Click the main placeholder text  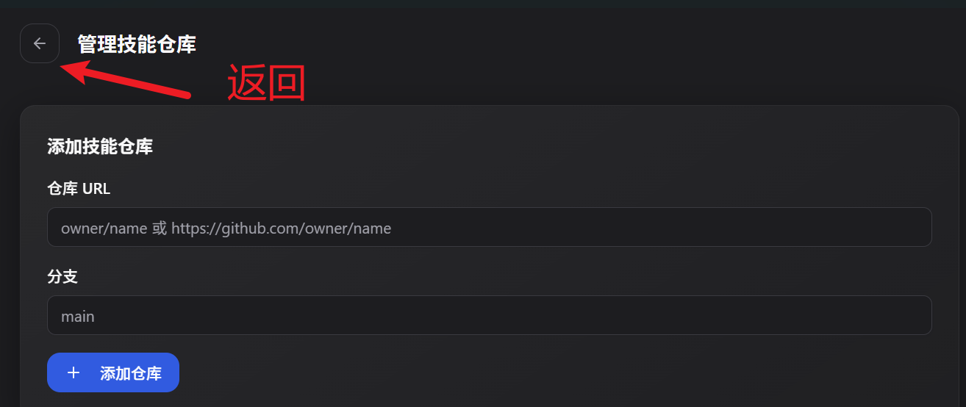(x=78, y=317)
